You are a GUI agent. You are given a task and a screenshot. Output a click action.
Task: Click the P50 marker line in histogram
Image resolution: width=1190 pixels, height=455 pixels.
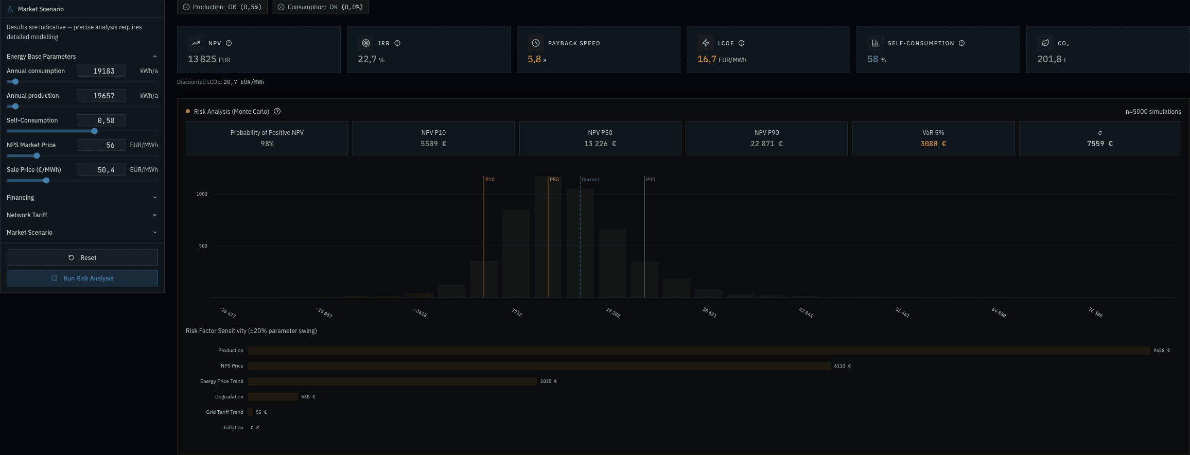tap(548, 237)
